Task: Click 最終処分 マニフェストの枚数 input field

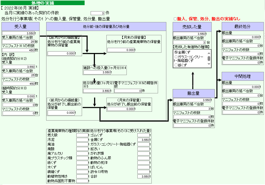Action: [241, 54]
